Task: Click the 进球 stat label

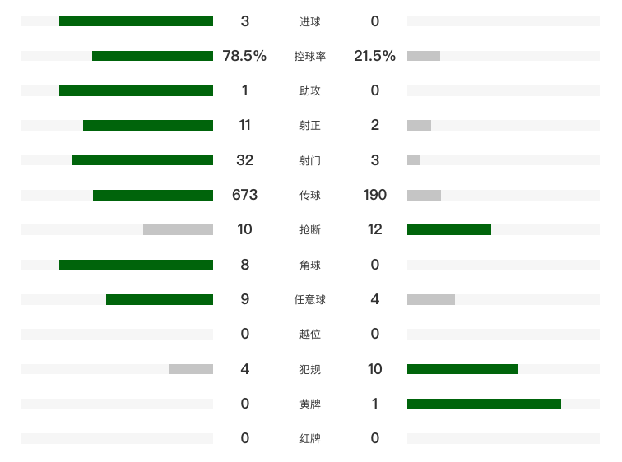Action: click(x=310, y=22)
